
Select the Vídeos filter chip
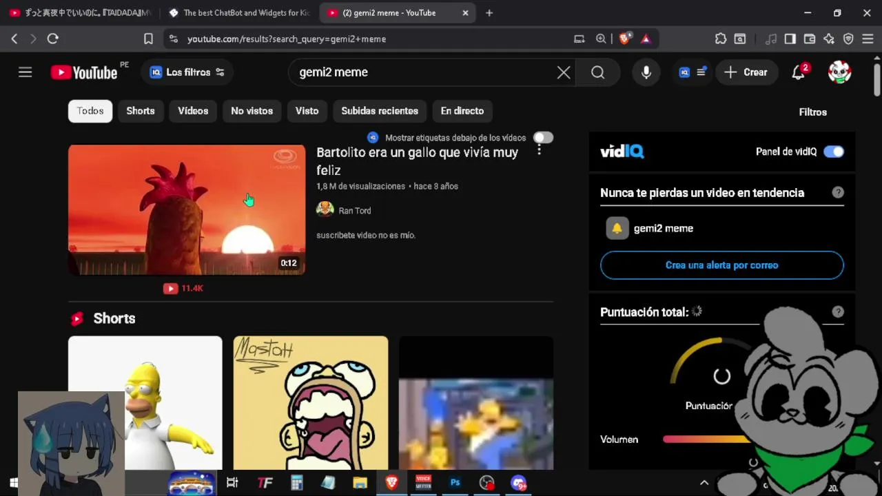tap(193, 111)
